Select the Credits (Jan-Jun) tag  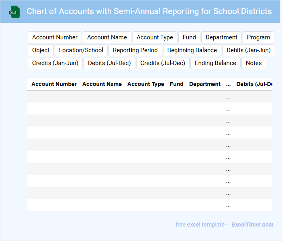point(55,63)
